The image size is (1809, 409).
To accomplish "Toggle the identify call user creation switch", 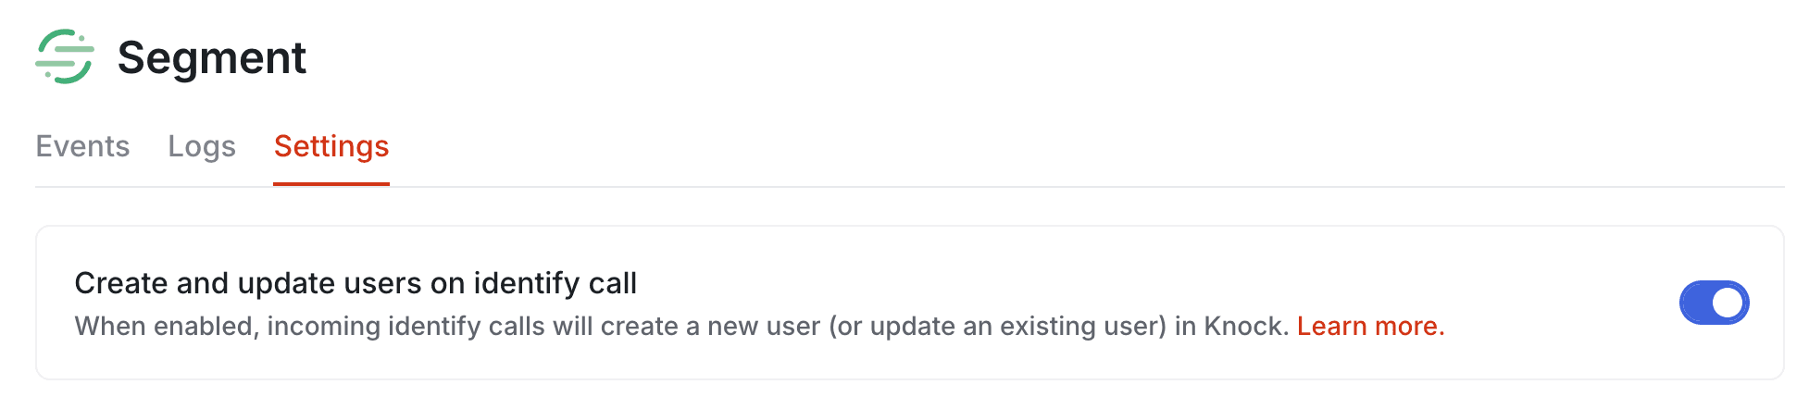I will point(1714,303).
